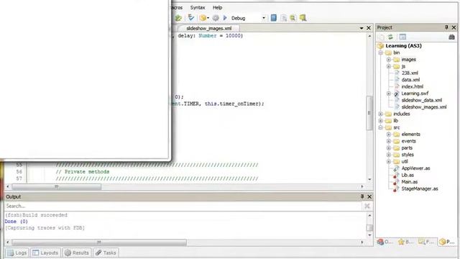Click the editor scroll down arrow
This screenshot has width=460, height=259.
(369, 179)
